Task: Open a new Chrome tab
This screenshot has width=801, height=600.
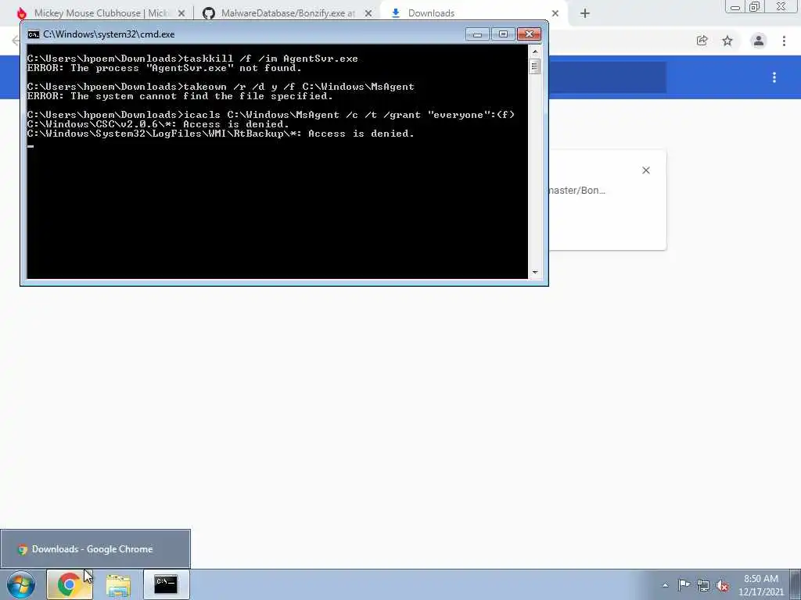Action: pos(585,13)
